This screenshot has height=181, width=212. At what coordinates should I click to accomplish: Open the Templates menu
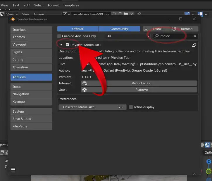coord(71,5)
